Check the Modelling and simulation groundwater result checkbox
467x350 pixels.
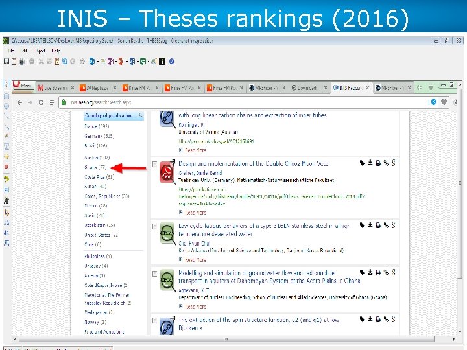(154, 274)
